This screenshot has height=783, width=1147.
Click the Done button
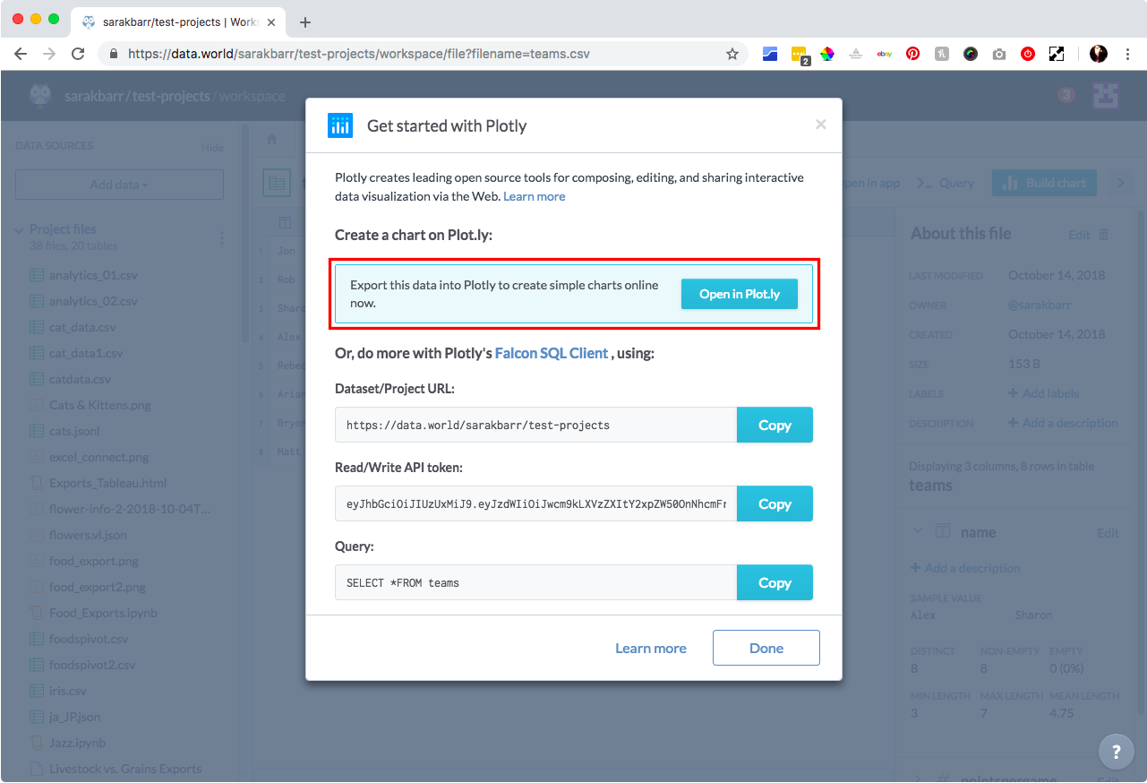(x=766, y=648)
